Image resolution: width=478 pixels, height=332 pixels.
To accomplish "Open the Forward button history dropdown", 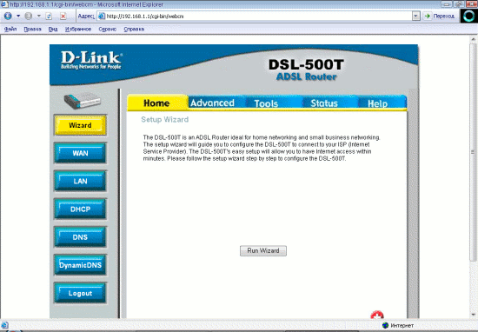I will [39, 16].
